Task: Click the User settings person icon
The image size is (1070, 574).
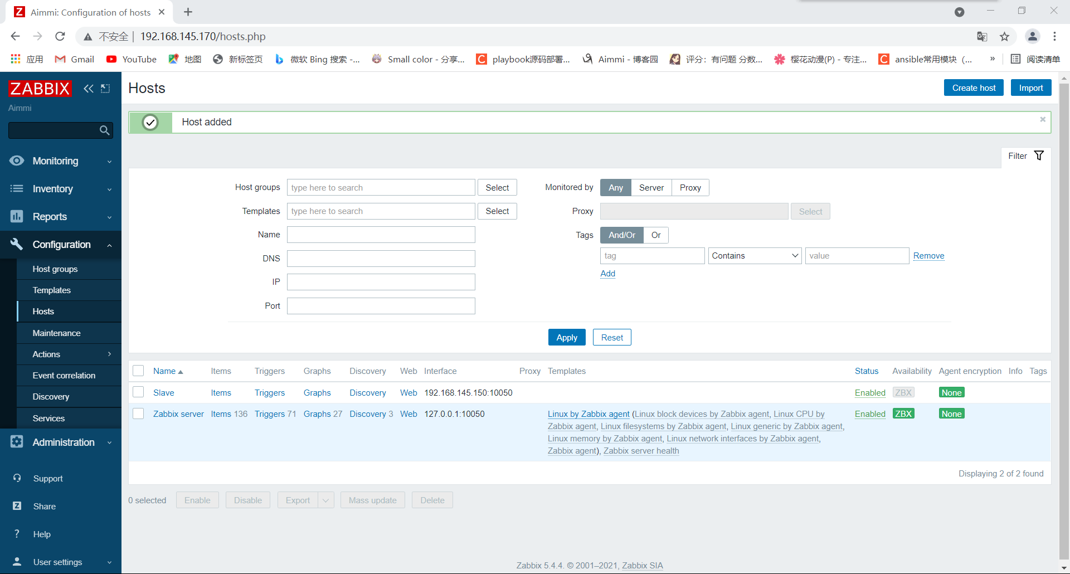Action: coord(17,562)
